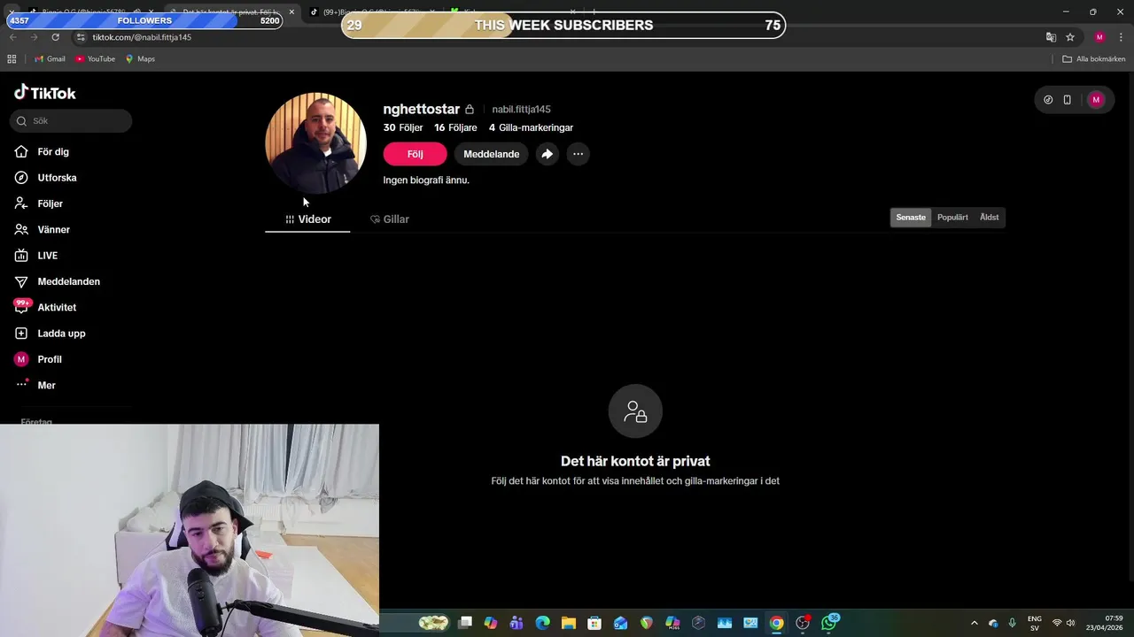
Task: Click the profile picture of nghettostar
Action: [x=315, y=142]
